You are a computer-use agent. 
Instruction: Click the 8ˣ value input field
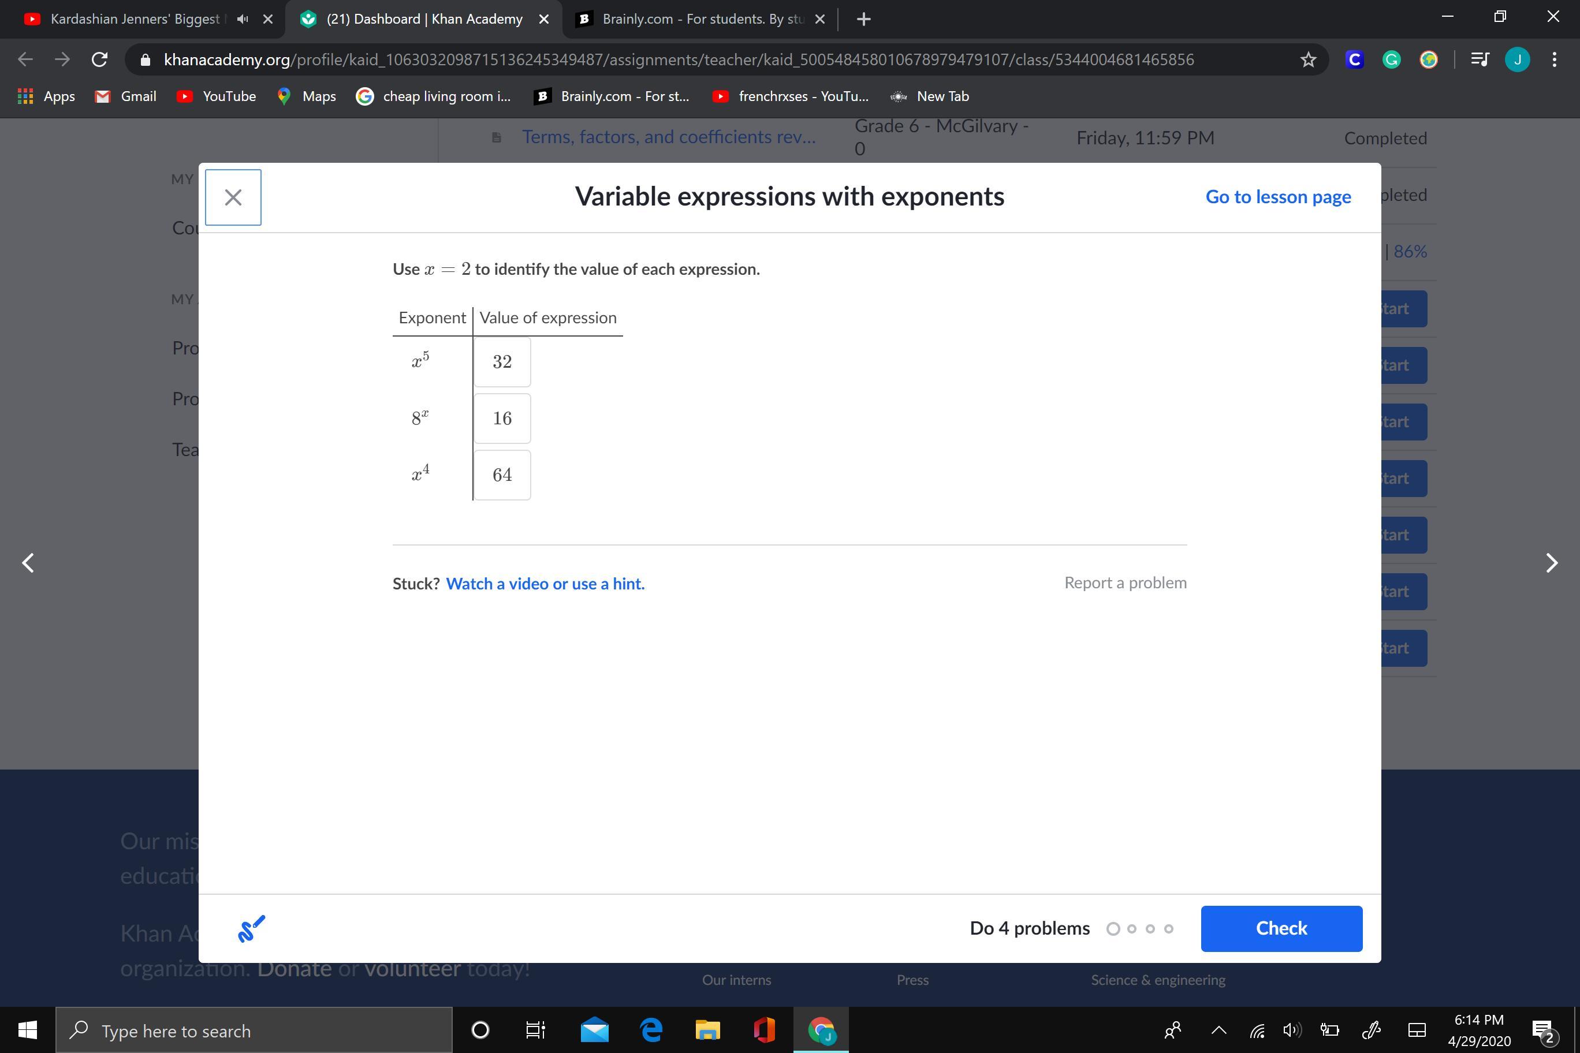[502, 419]
